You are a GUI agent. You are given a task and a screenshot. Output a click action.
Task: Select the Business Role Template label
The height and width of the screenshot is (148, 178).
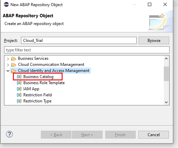(44, 83)
